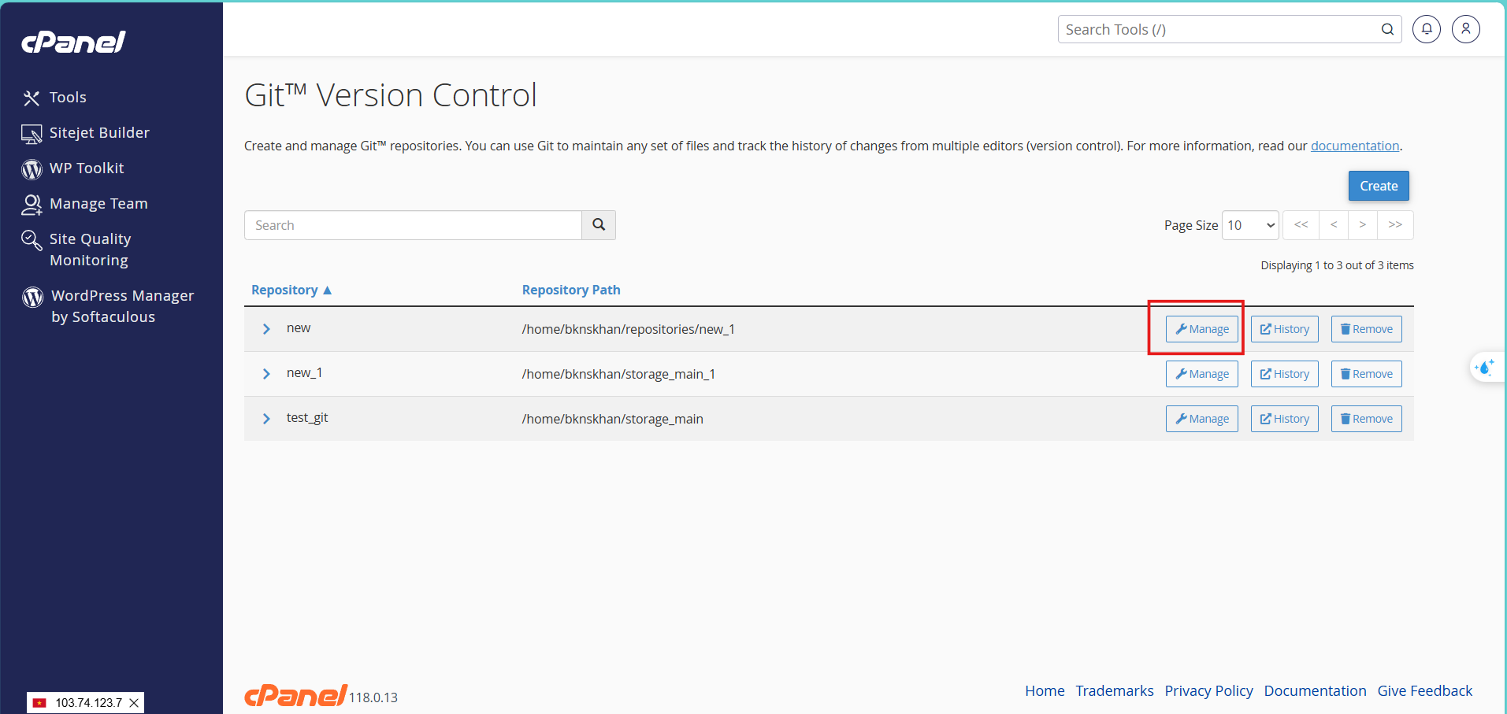1507x714 pixels.
Task: Expand the test_git repository row
Action: [266, 419]
